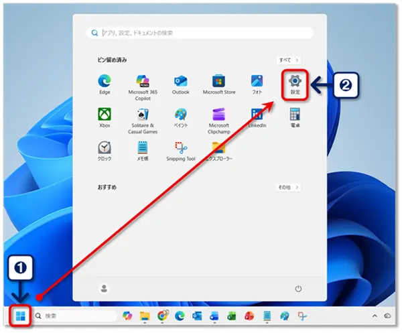Open Snipping Tool from pinned apps

tap(180, 149)
